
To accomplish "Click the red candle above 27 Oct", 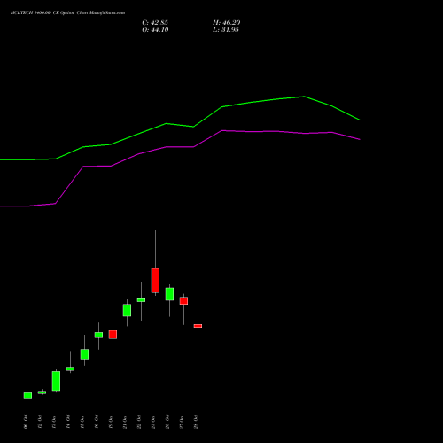I will coord(183,301).
